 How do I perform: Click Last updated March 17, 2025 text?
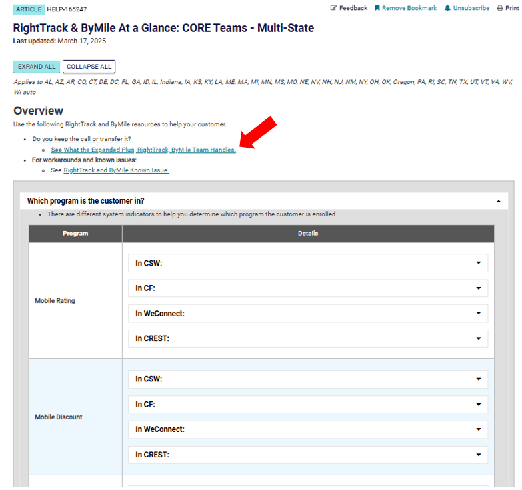click(59, 41)
